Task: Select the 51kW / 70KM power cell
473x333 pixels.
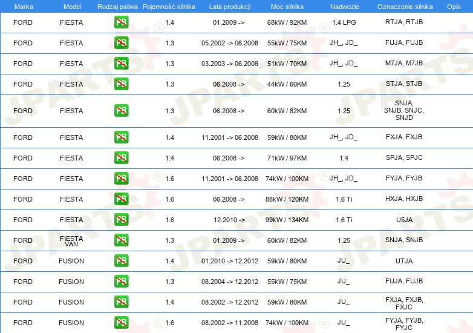Action: pyautogui.click(x=287, y=64)
